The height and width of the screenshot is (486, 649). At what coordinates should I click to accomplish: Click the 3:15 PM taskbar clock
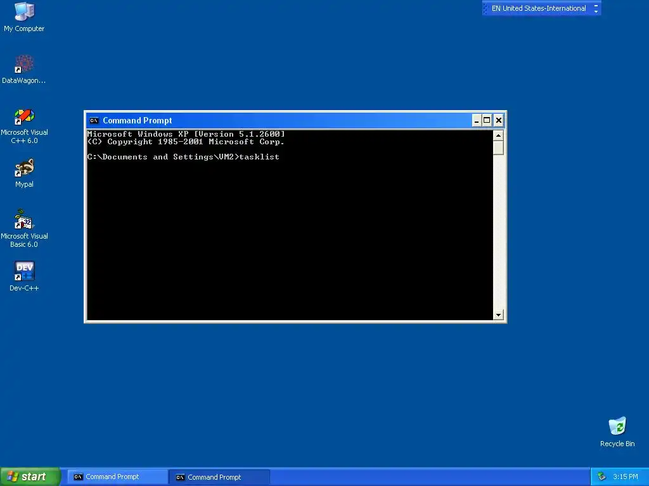[x=626, y=477]
